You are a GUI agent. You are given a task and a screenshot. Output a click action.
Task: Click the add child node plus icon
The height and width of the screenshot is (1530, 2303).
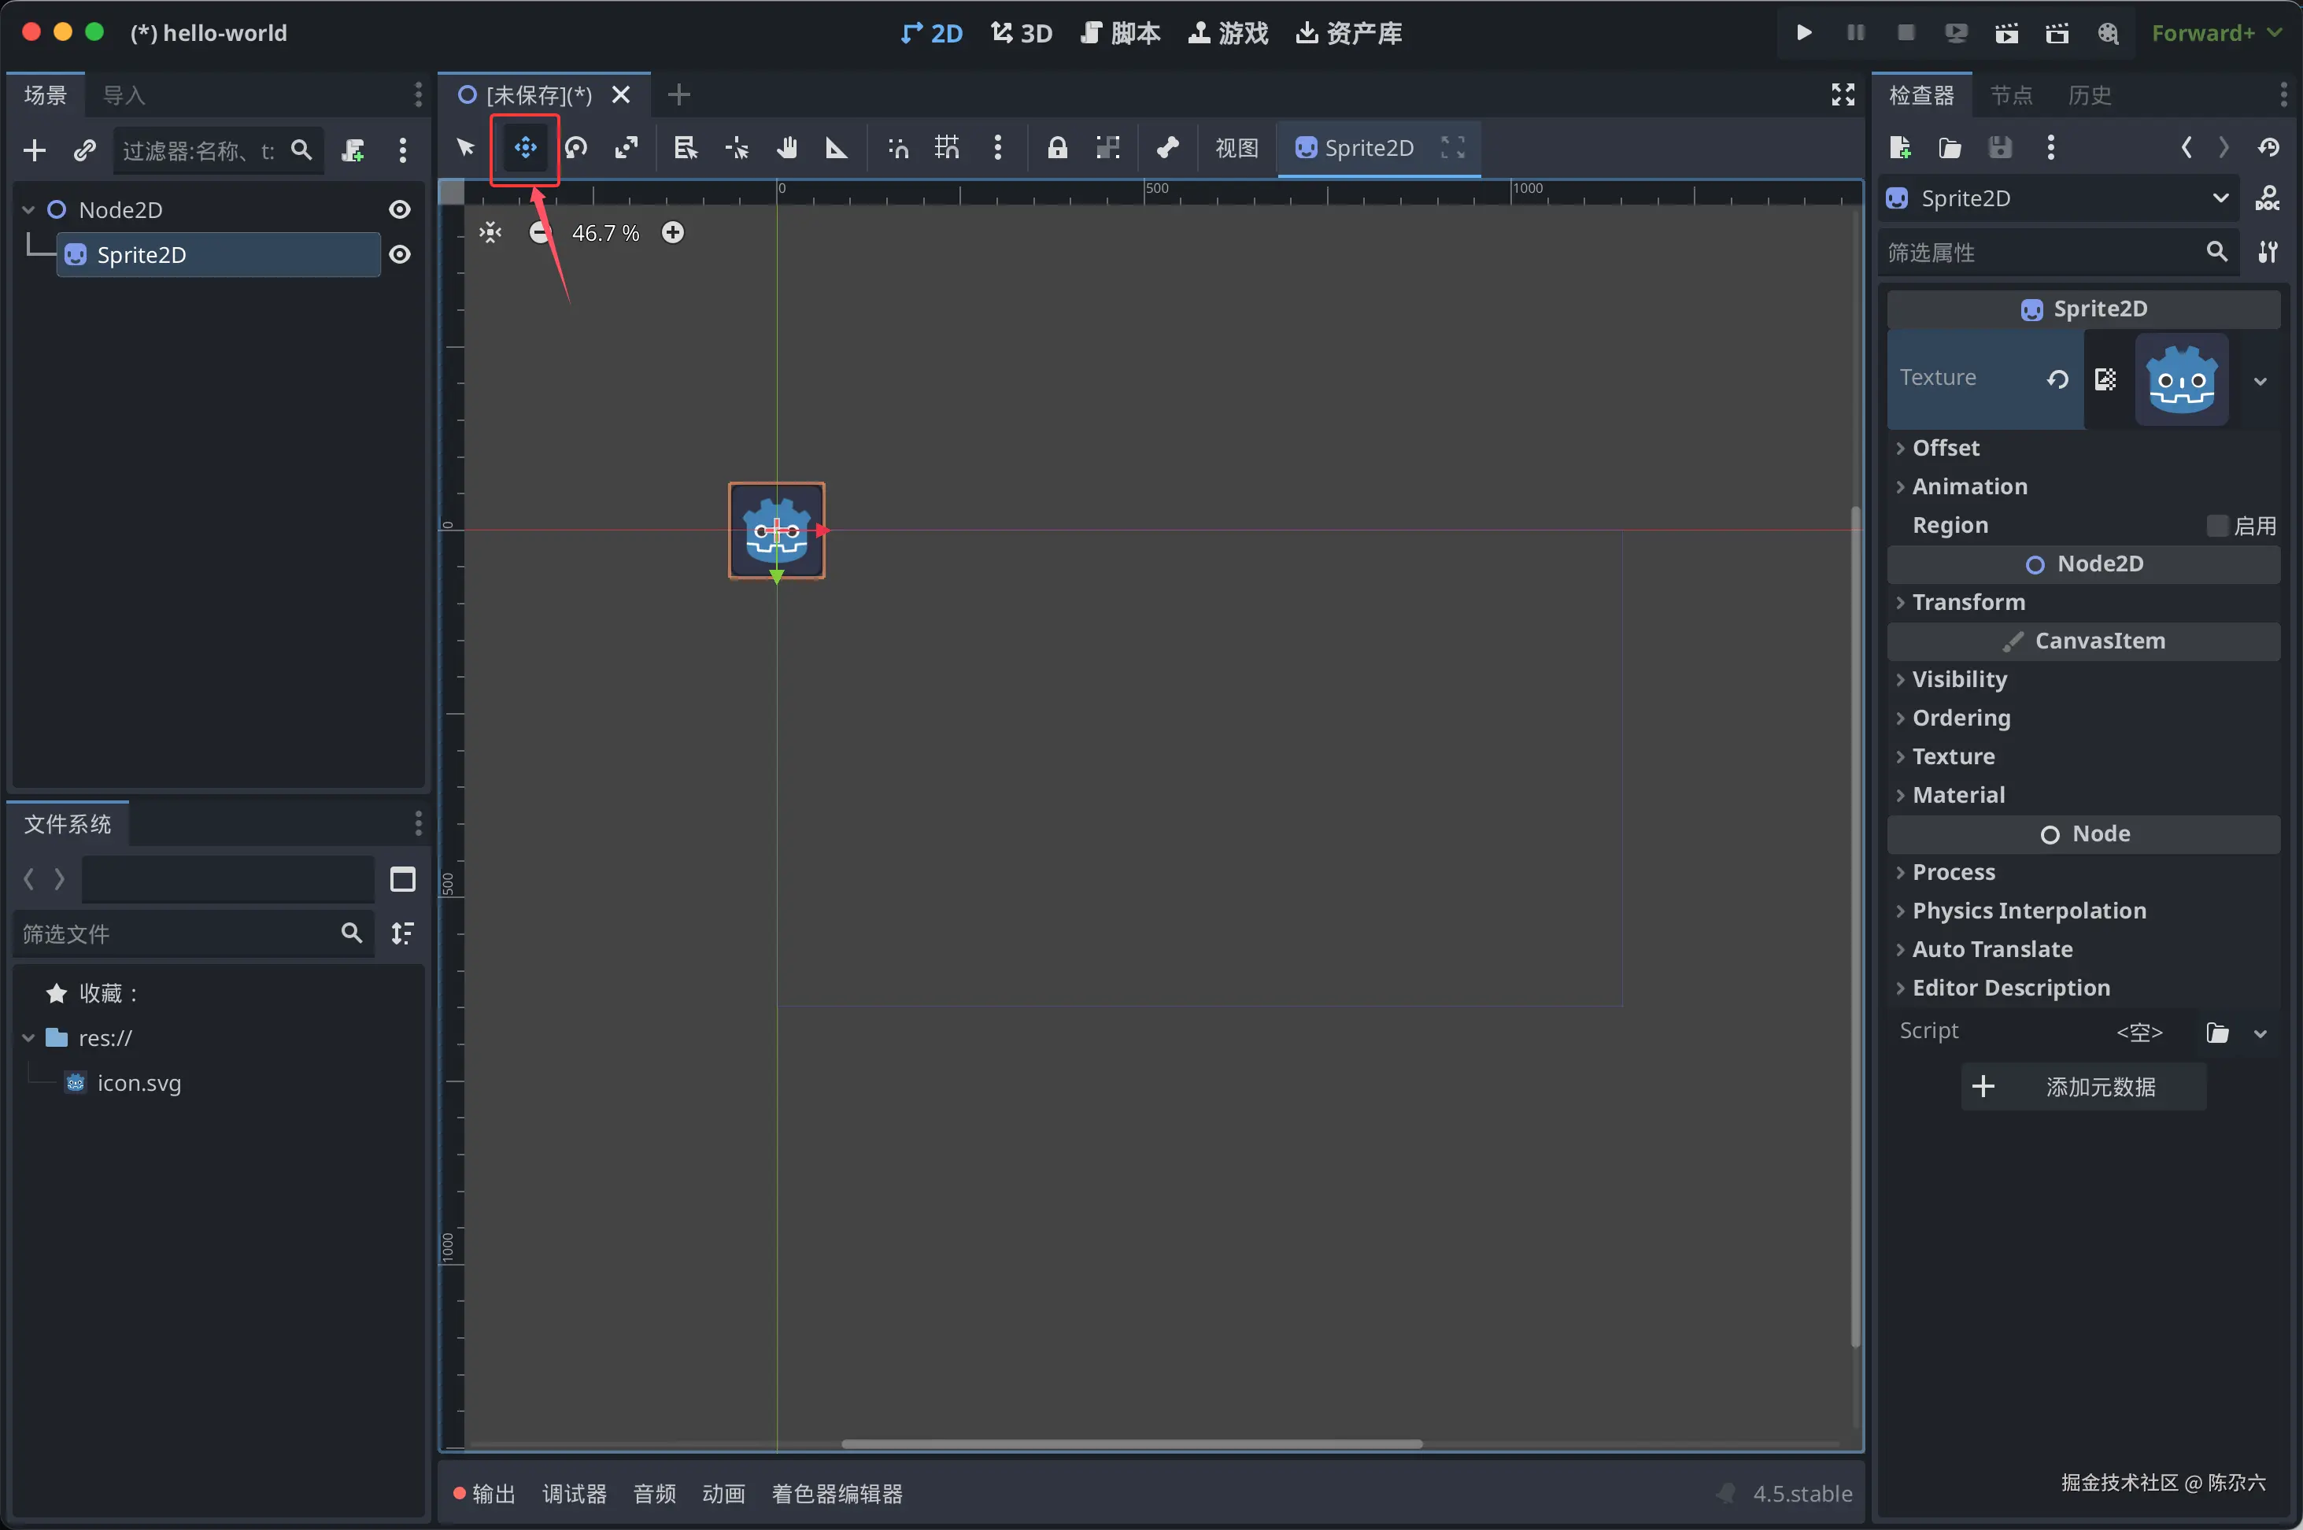click(34, 150)
